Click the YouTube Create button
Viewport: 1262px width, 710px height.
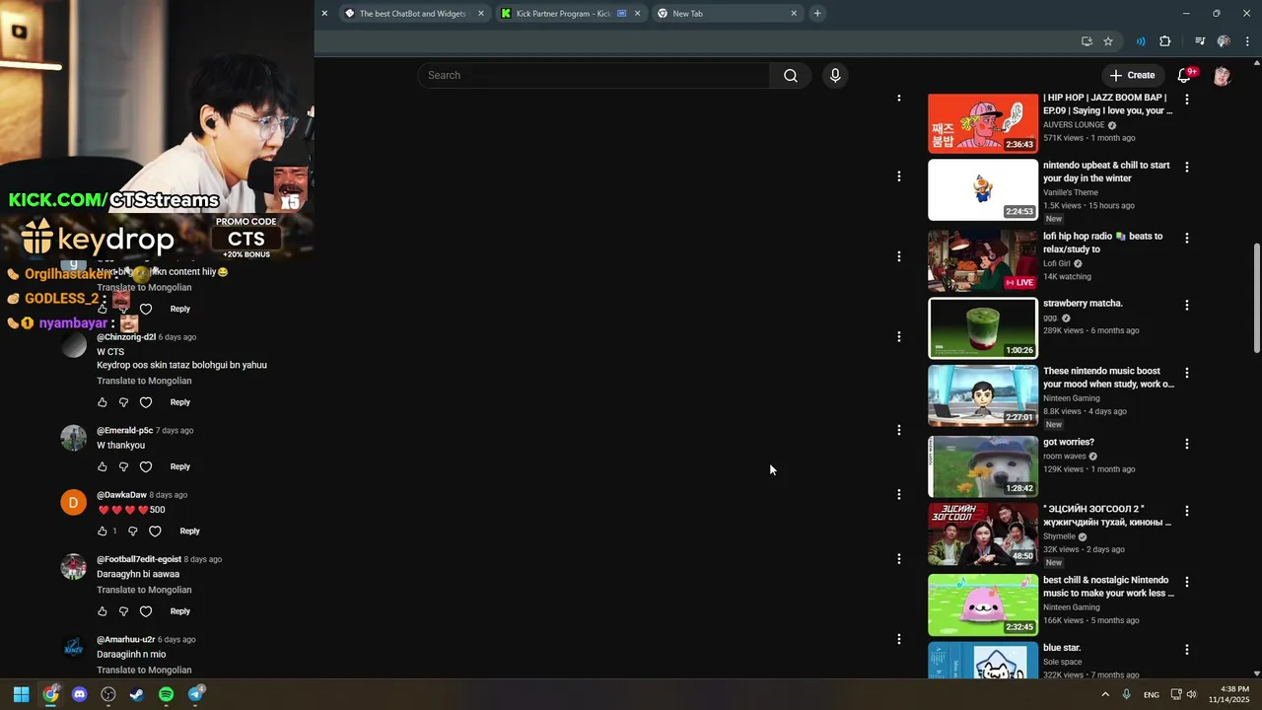coord(1132,75)
